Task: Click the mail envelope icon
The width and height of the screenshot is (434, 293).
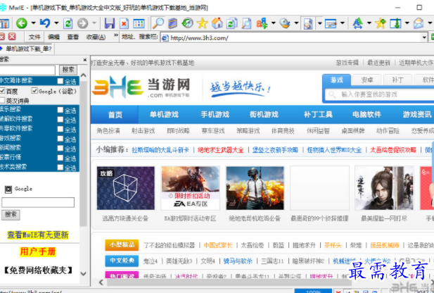Action: coord(419,23)
